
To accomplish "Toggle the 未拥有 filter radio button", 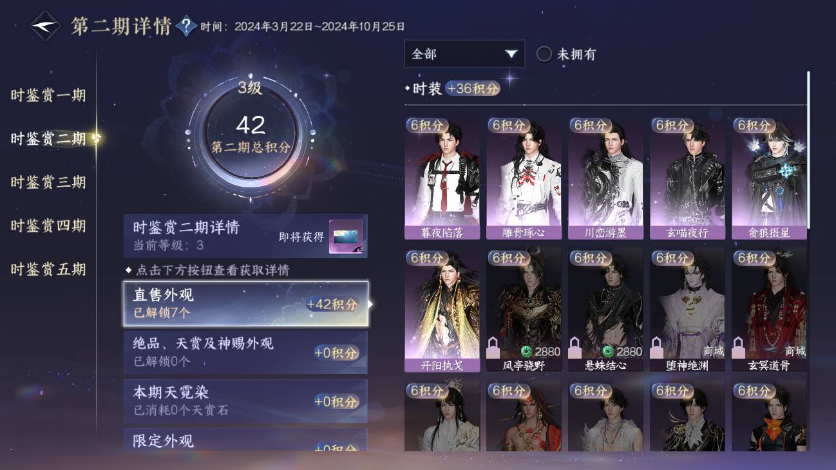I will [544, 54].
